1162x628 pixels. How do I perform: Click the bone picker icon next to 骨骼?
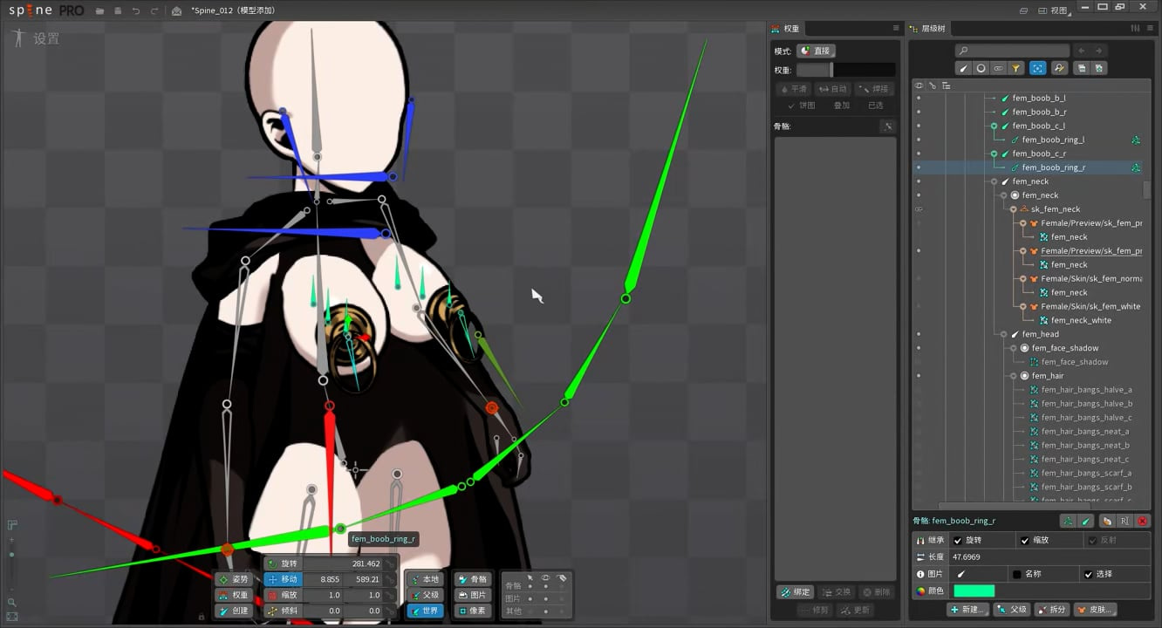pyautogui.click(x=888, y=126)
